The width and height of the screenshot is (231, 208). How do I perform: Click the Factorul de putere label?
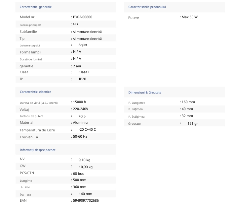click(x=31, y=116)
